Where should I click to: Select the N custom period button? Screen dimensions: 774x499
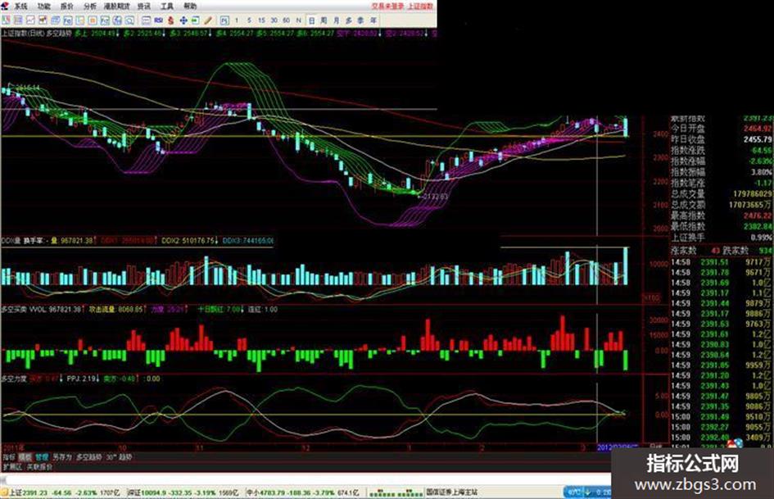pos(298,20)
